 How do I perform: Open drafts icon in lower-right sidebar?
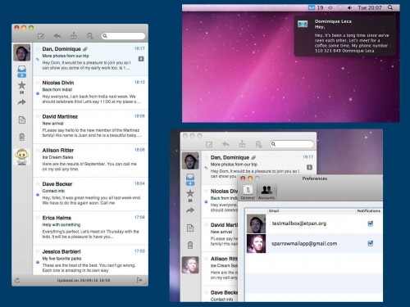coord(190,228)
